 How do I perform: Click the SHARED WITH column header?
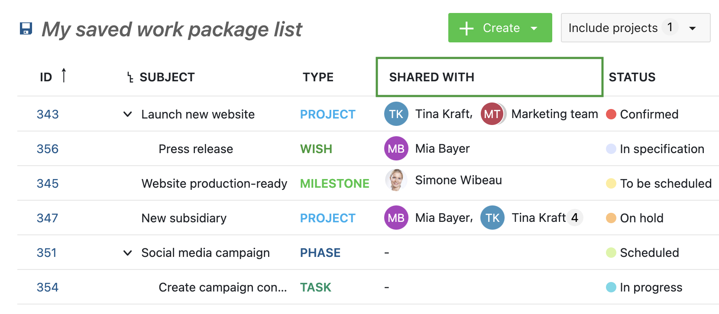click(x=431, y=77)
